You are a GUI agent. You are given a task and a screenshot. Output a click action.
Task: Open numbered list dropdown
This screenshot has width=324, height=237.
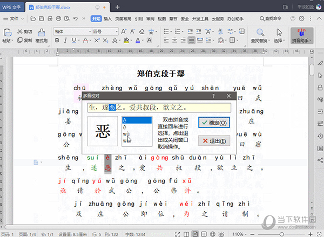point(183,32)
